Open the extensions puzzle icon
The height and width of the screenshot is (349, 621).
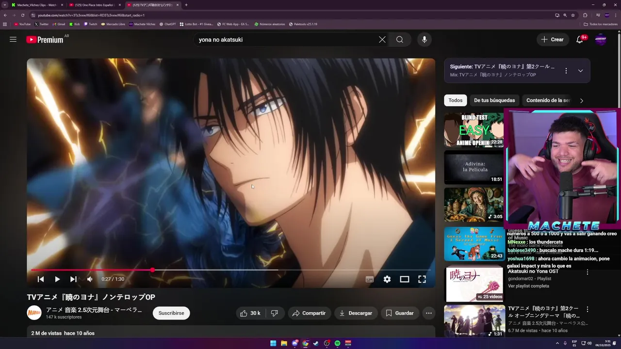pyautogui.click(x=585, y=15)
